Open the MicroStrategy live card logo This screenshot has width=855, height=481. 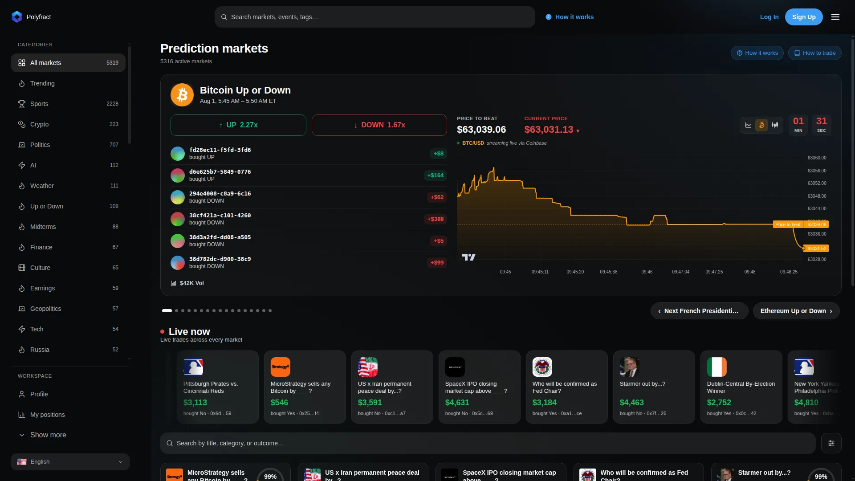pos(281,367)
